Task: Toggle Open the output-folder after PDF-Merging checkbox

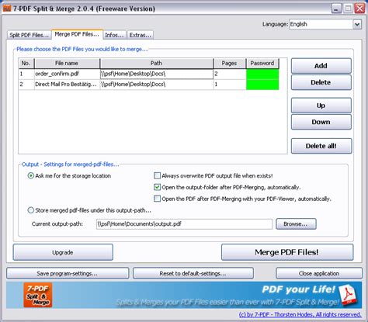Action: tap(157, 187)
